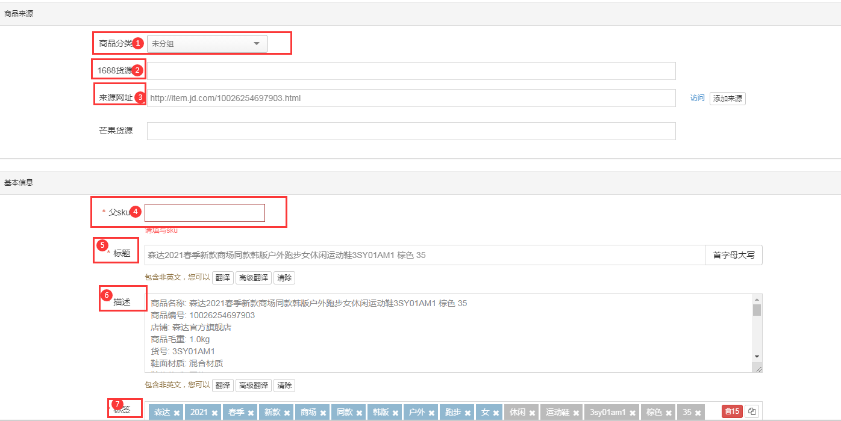841x421 pixels.
Task: Remove the 森达 tag
Action: coord(177,413)
